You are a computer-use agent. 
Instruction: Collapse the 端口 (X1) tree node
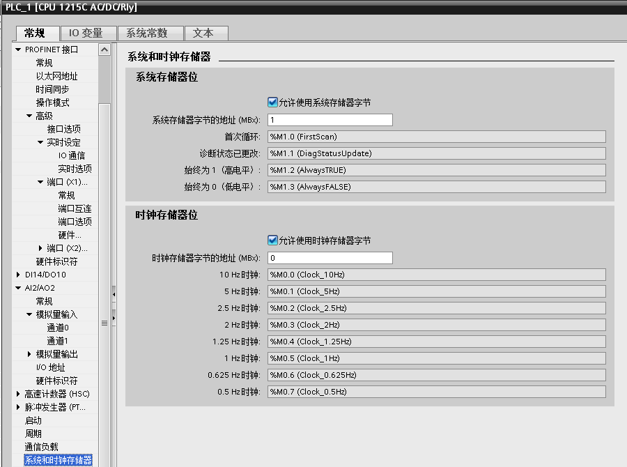tap(40, 182)
